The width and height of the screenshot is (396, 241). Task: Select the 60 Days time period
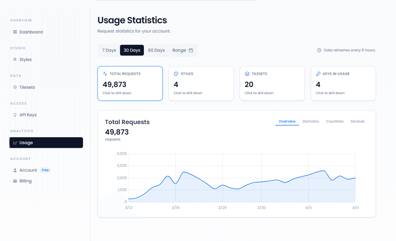(156, 50)
